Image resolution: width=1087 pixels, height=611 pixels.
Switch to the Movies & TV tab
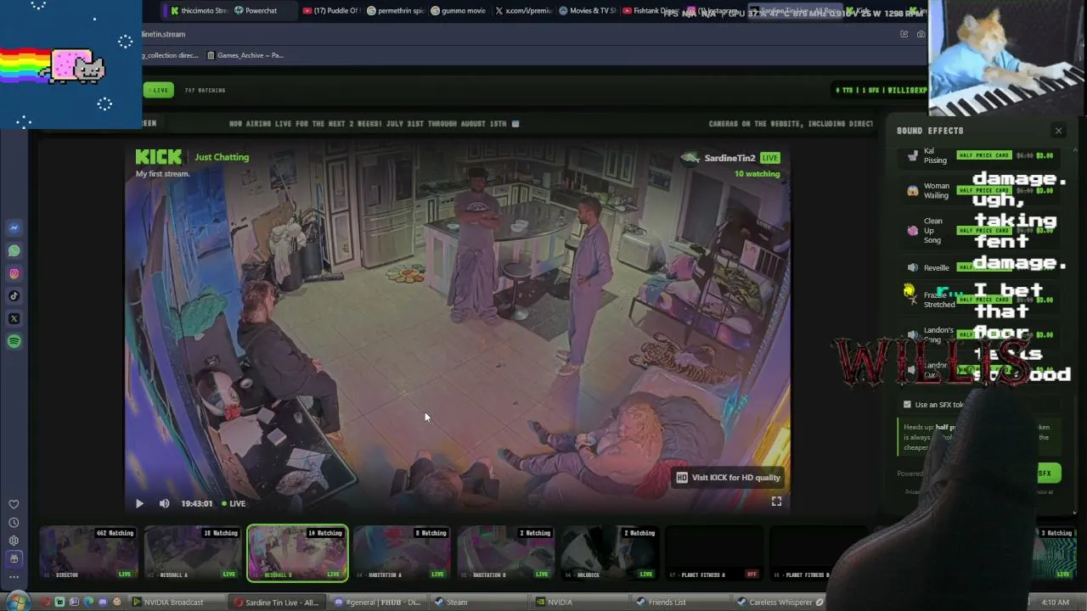coord(588,11)
